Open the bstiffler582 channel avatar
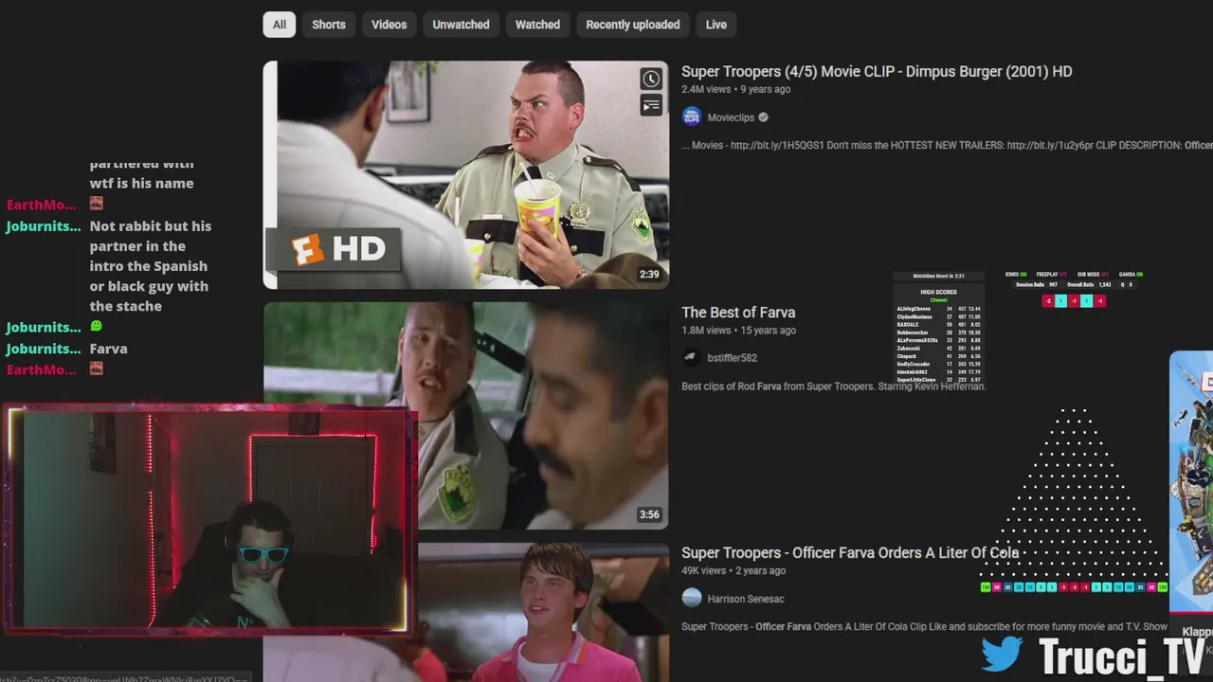 click(x=692, y=358)
